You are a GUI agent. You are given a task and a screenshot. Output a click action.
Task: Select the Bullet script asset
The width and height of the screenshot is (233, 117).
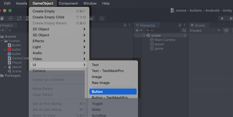[x=14, y=45]
